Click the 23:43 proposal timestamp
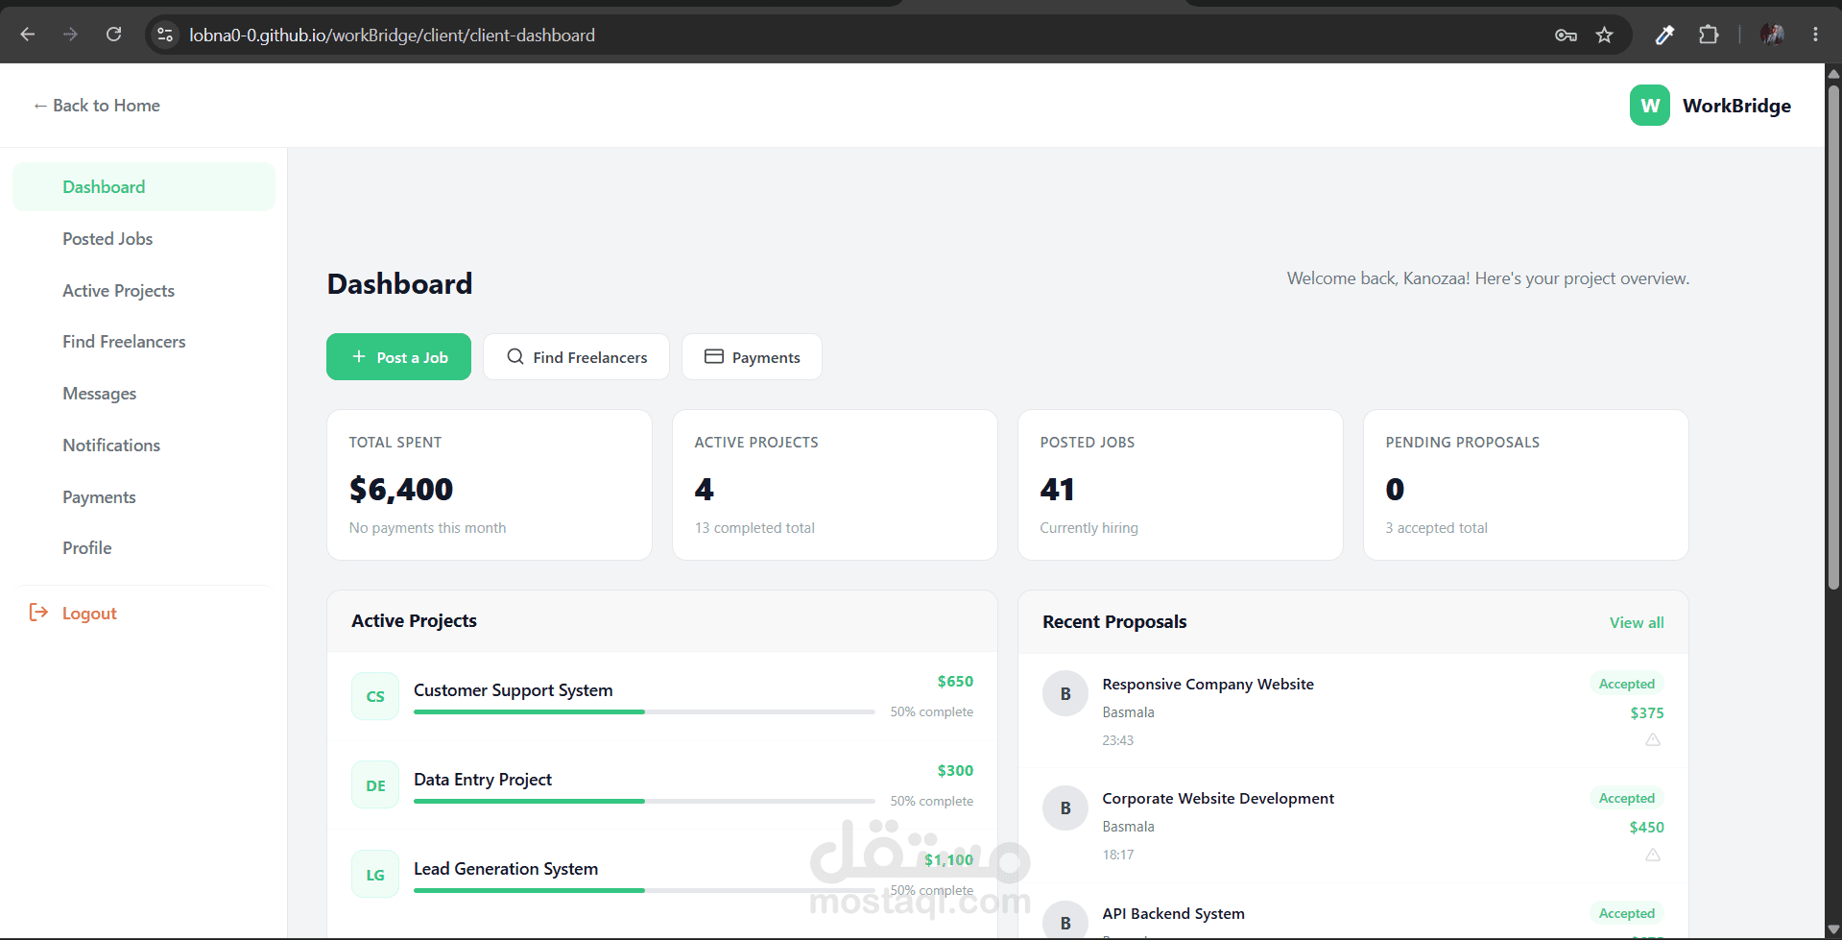Image resolution: width=1842 pixels, height=940 pixels. click(x=1118, y=740)
